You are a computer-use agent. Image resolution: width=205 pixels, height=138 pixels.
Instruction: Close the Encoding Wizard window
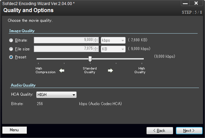[x=196, y=3]
